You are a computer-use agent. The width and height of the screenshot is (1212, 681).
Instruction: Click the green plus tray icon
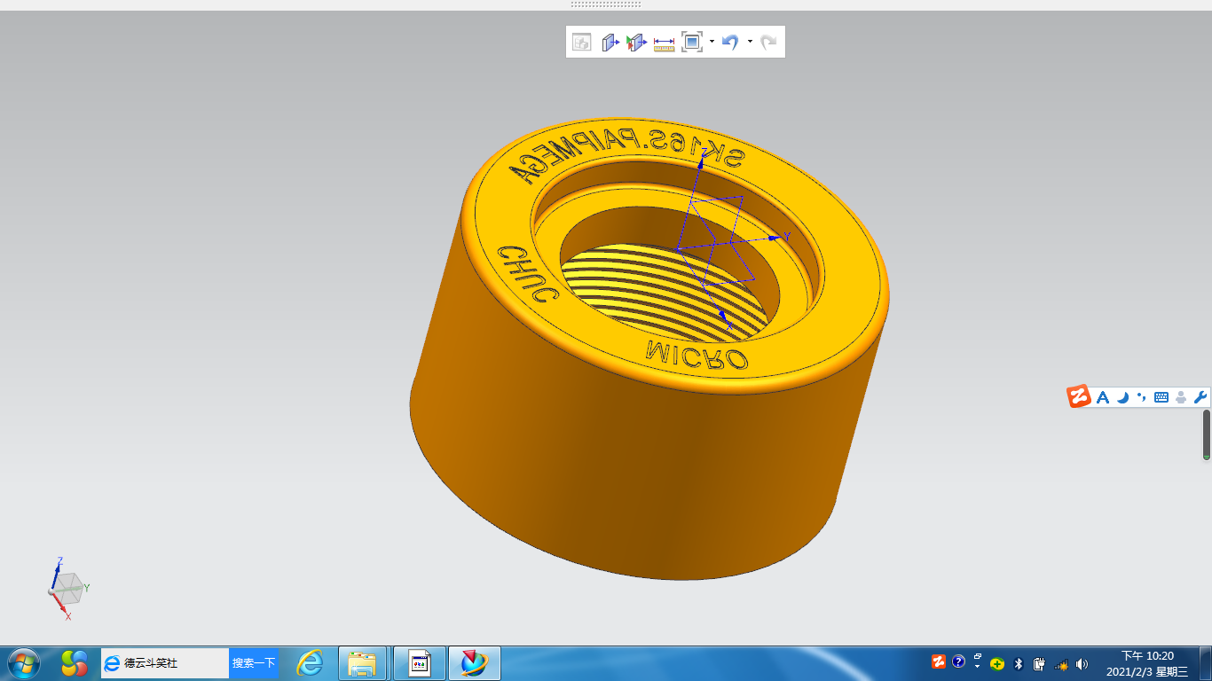[997, 663]
